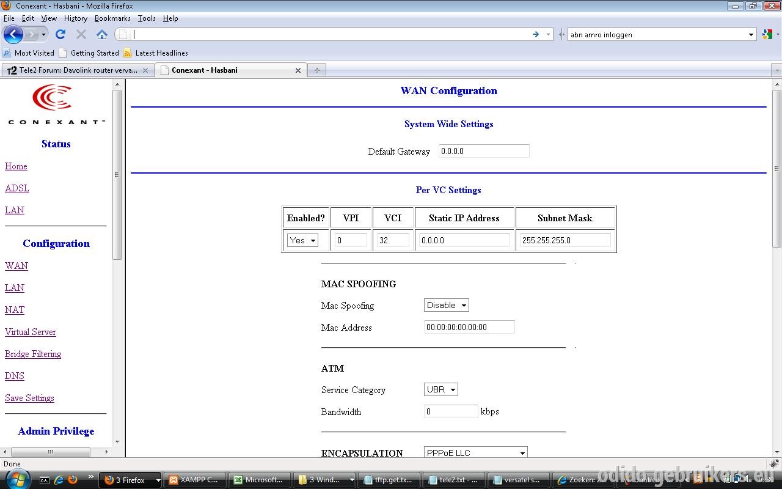Reload the page with the refresh icon

click(60, 34)
